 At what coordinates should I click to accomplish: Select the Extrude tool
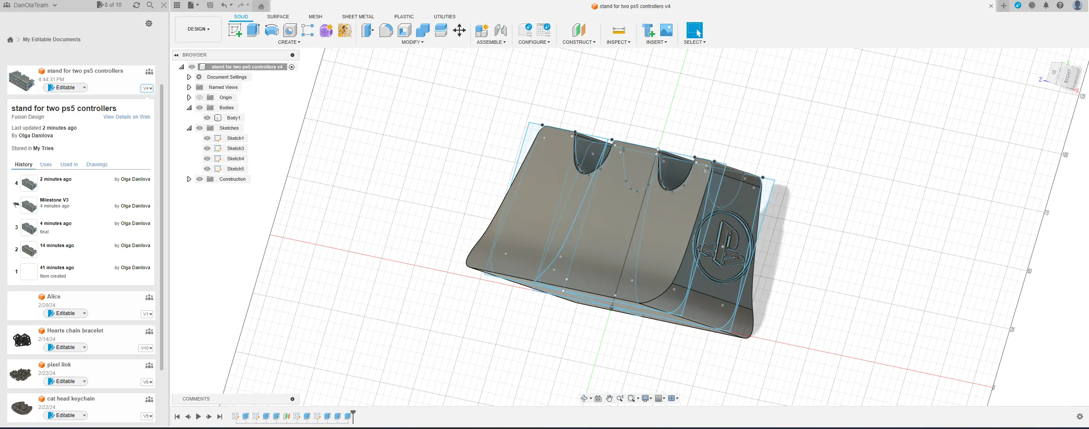[x=253, y=30]
